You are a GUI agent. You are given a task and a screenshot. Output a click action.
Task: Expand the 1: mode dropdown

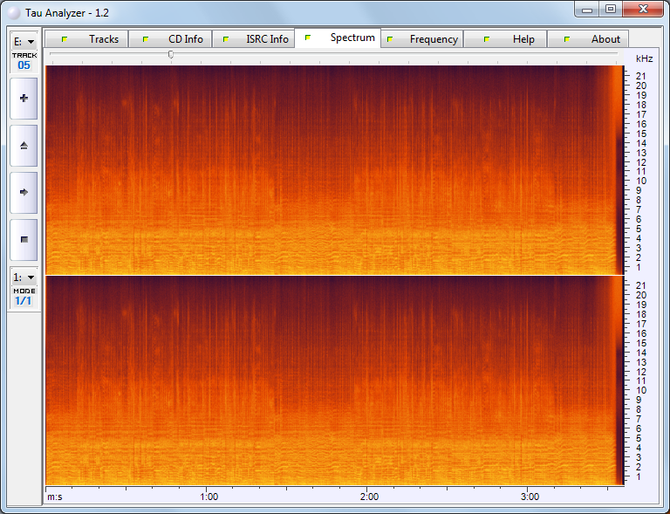click(x=24, y=277)
